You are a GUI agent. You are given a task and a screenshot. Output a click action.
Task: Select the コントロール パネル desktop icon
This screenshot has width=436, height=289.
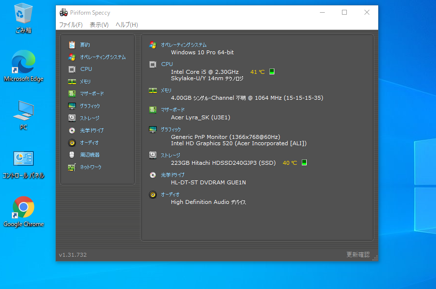pos(24,165)
